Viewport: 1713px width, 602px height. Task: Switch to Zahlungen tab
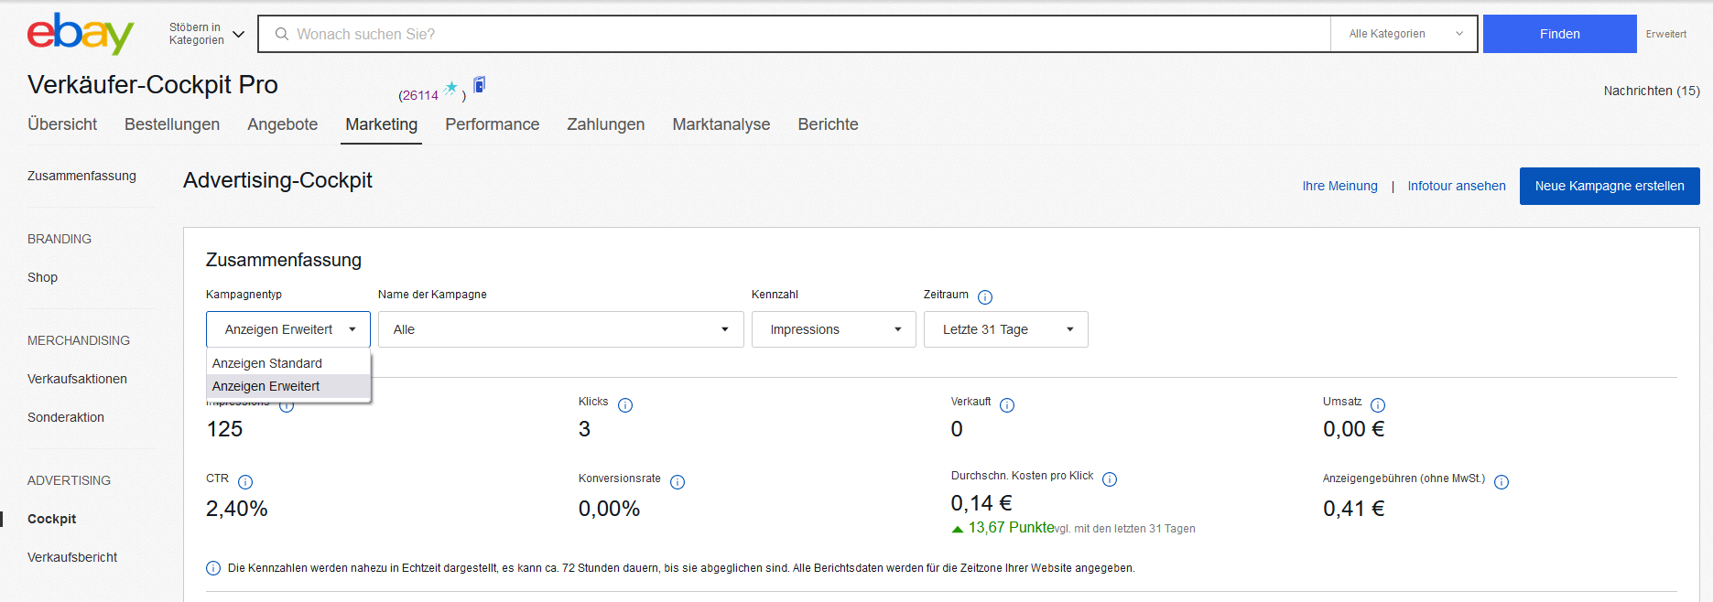606,124
